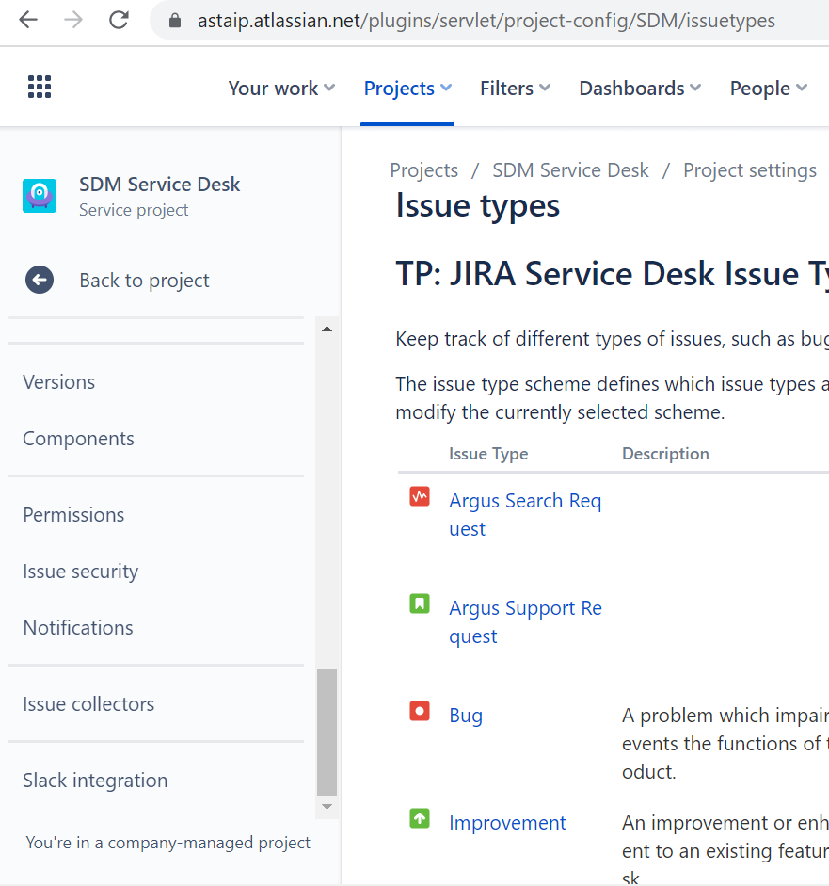Open Components in the sidebar

[78, 439]
